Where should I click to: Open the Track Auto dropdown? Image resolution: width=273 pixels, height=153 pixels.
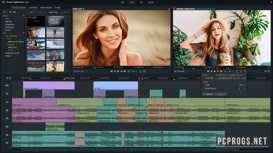[245, 85]
